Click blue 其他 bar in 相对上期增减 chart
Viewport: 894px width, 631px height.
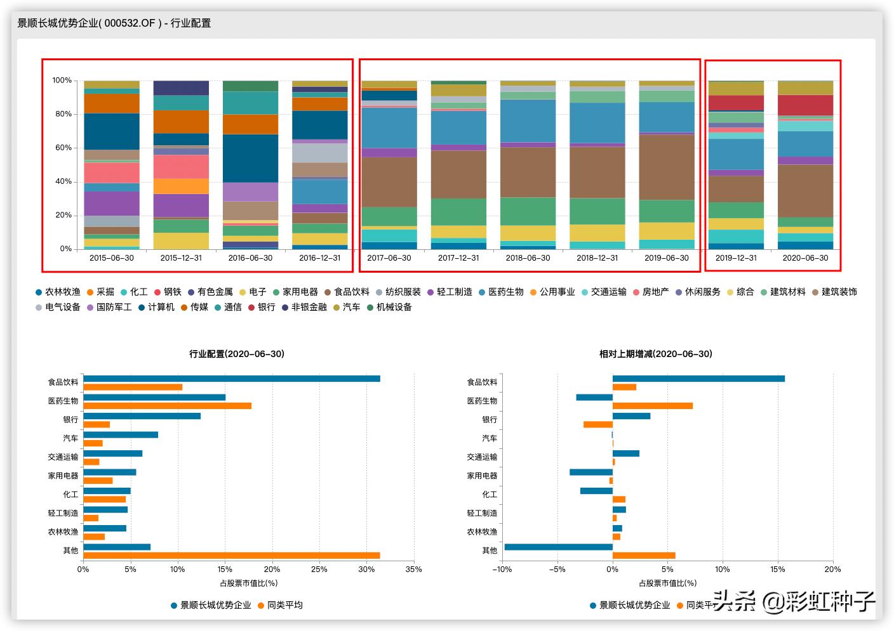point(559,547)
